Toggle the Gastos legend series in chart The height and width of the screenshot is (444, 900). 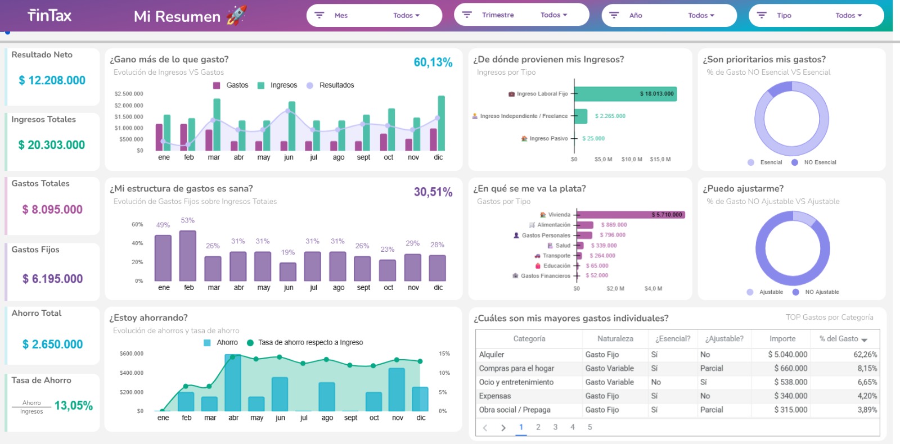231,85
